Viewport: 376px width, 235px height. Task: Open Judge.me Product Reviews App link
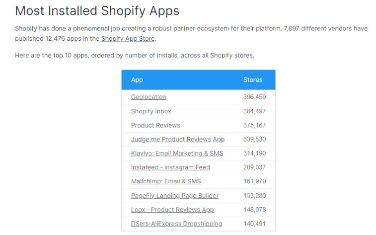click(178, 139)
